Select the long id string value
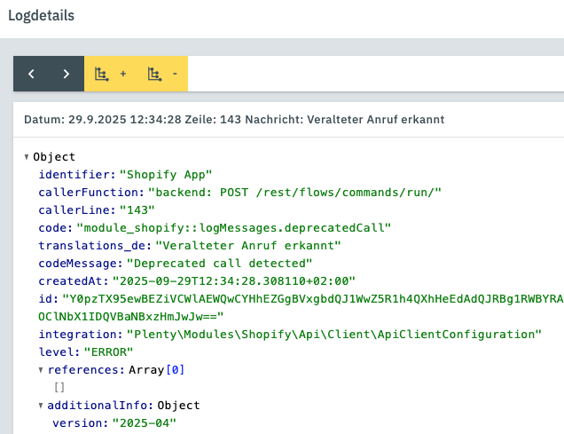The height and width of the screenshot is (434, 564). pyautogui.click(x=301, y=308)
